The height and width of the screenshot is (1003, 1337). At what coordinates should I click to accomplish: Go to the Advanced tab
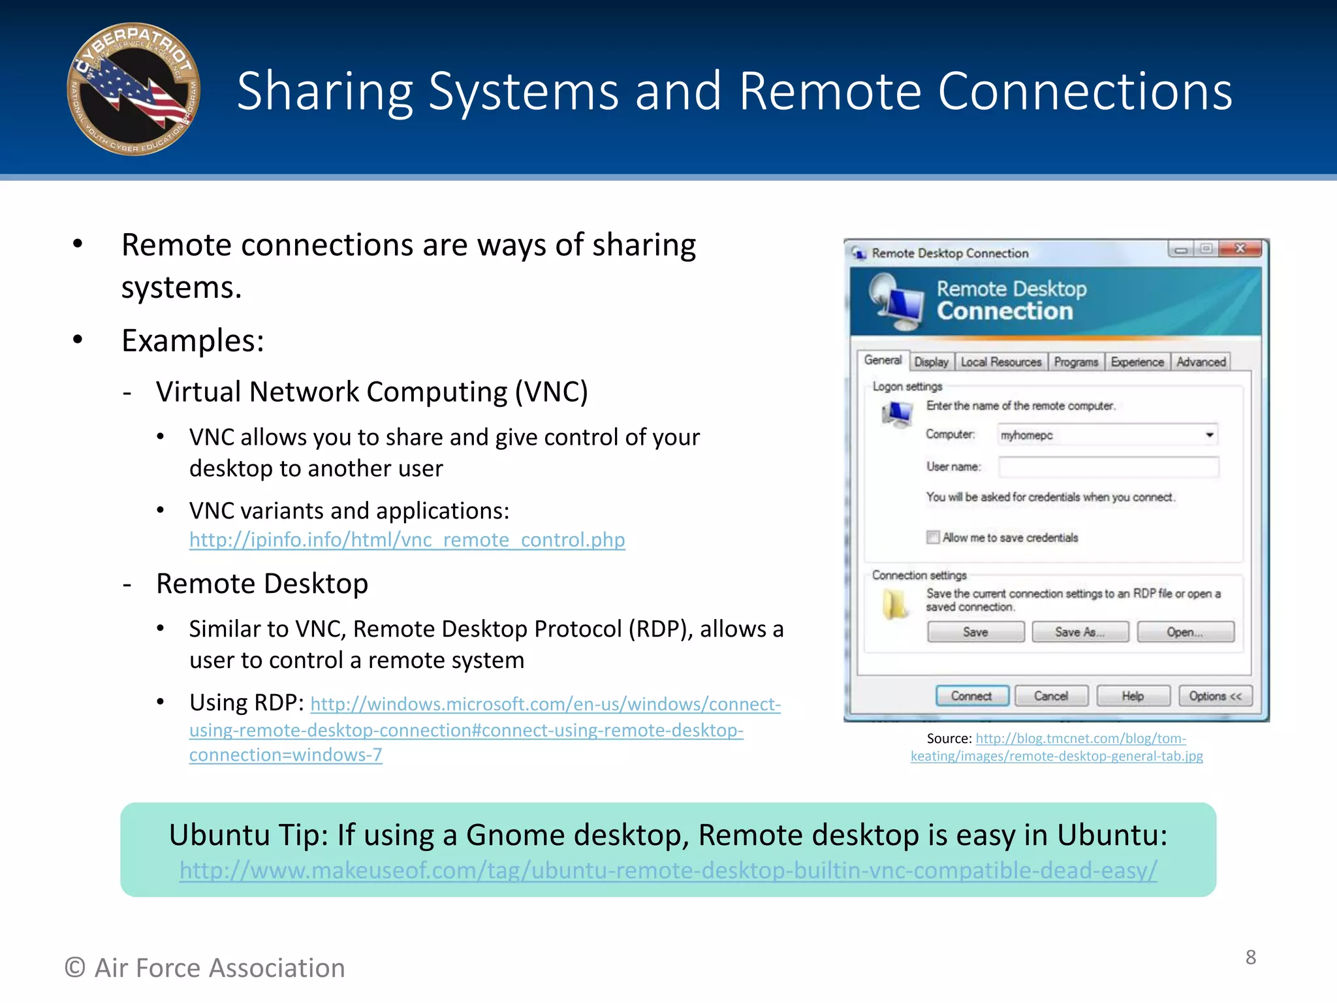(1201, 362)
